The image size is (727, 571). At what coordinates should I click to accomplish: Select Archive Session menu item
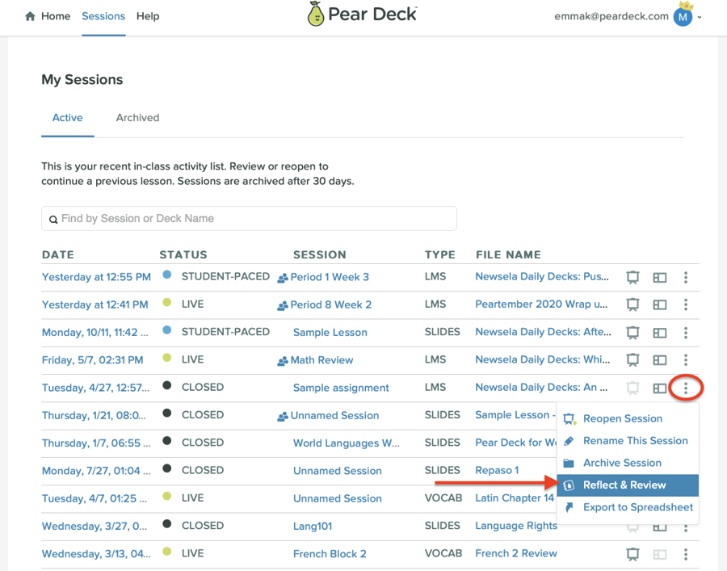[622, 463]
